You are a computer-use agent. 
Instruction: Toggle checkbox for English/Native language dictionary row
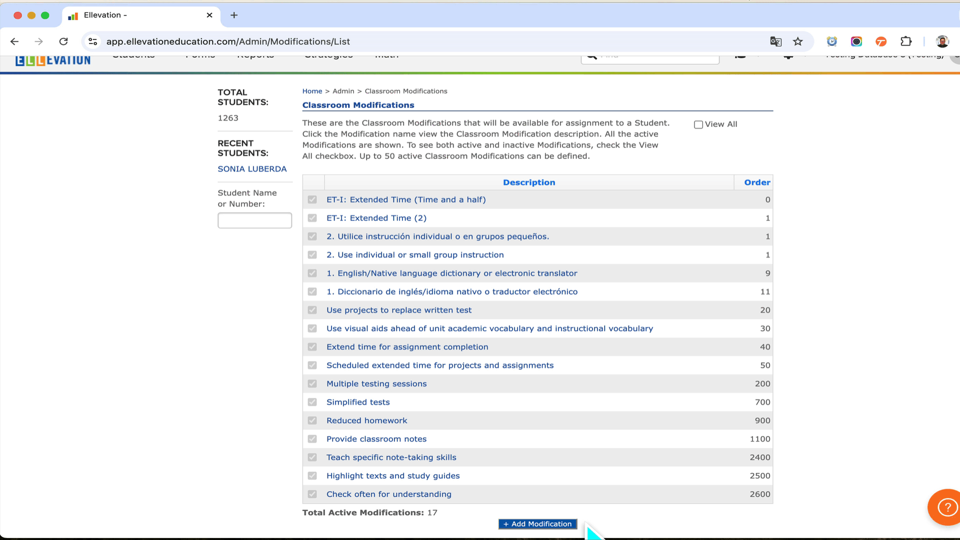(312, 273)
